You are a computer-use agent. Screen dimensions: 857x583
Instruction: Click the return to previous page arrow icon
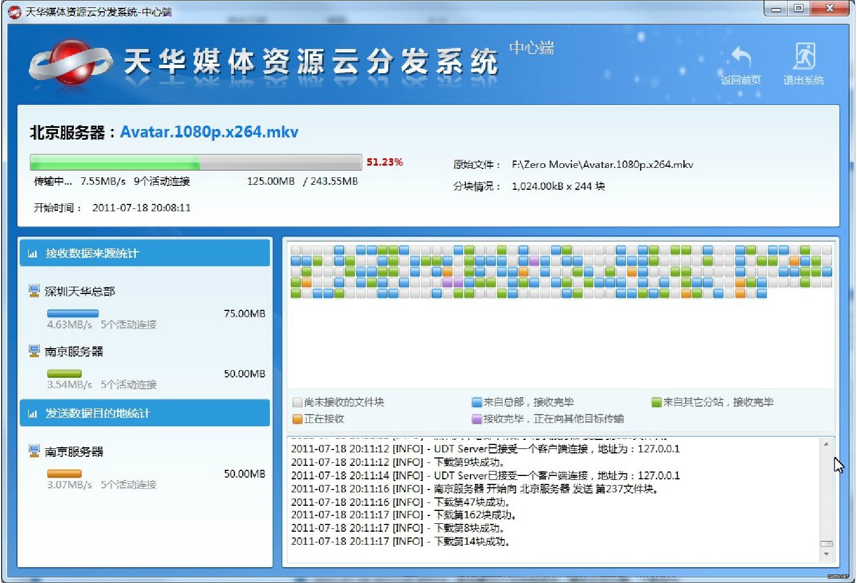click(x=741, y=56)
